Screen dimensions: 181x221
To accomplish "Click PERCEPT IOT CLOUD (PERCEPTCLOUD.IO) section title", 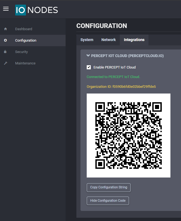I will 127,56.
